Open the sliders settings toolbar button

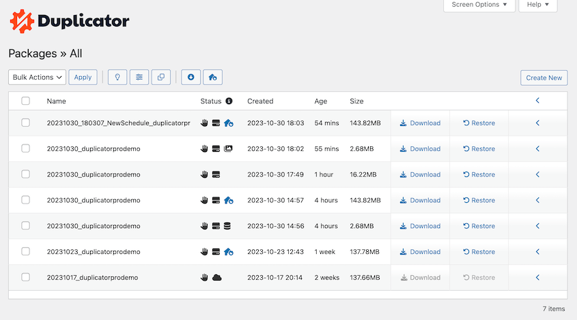click(x=139, y=77)
